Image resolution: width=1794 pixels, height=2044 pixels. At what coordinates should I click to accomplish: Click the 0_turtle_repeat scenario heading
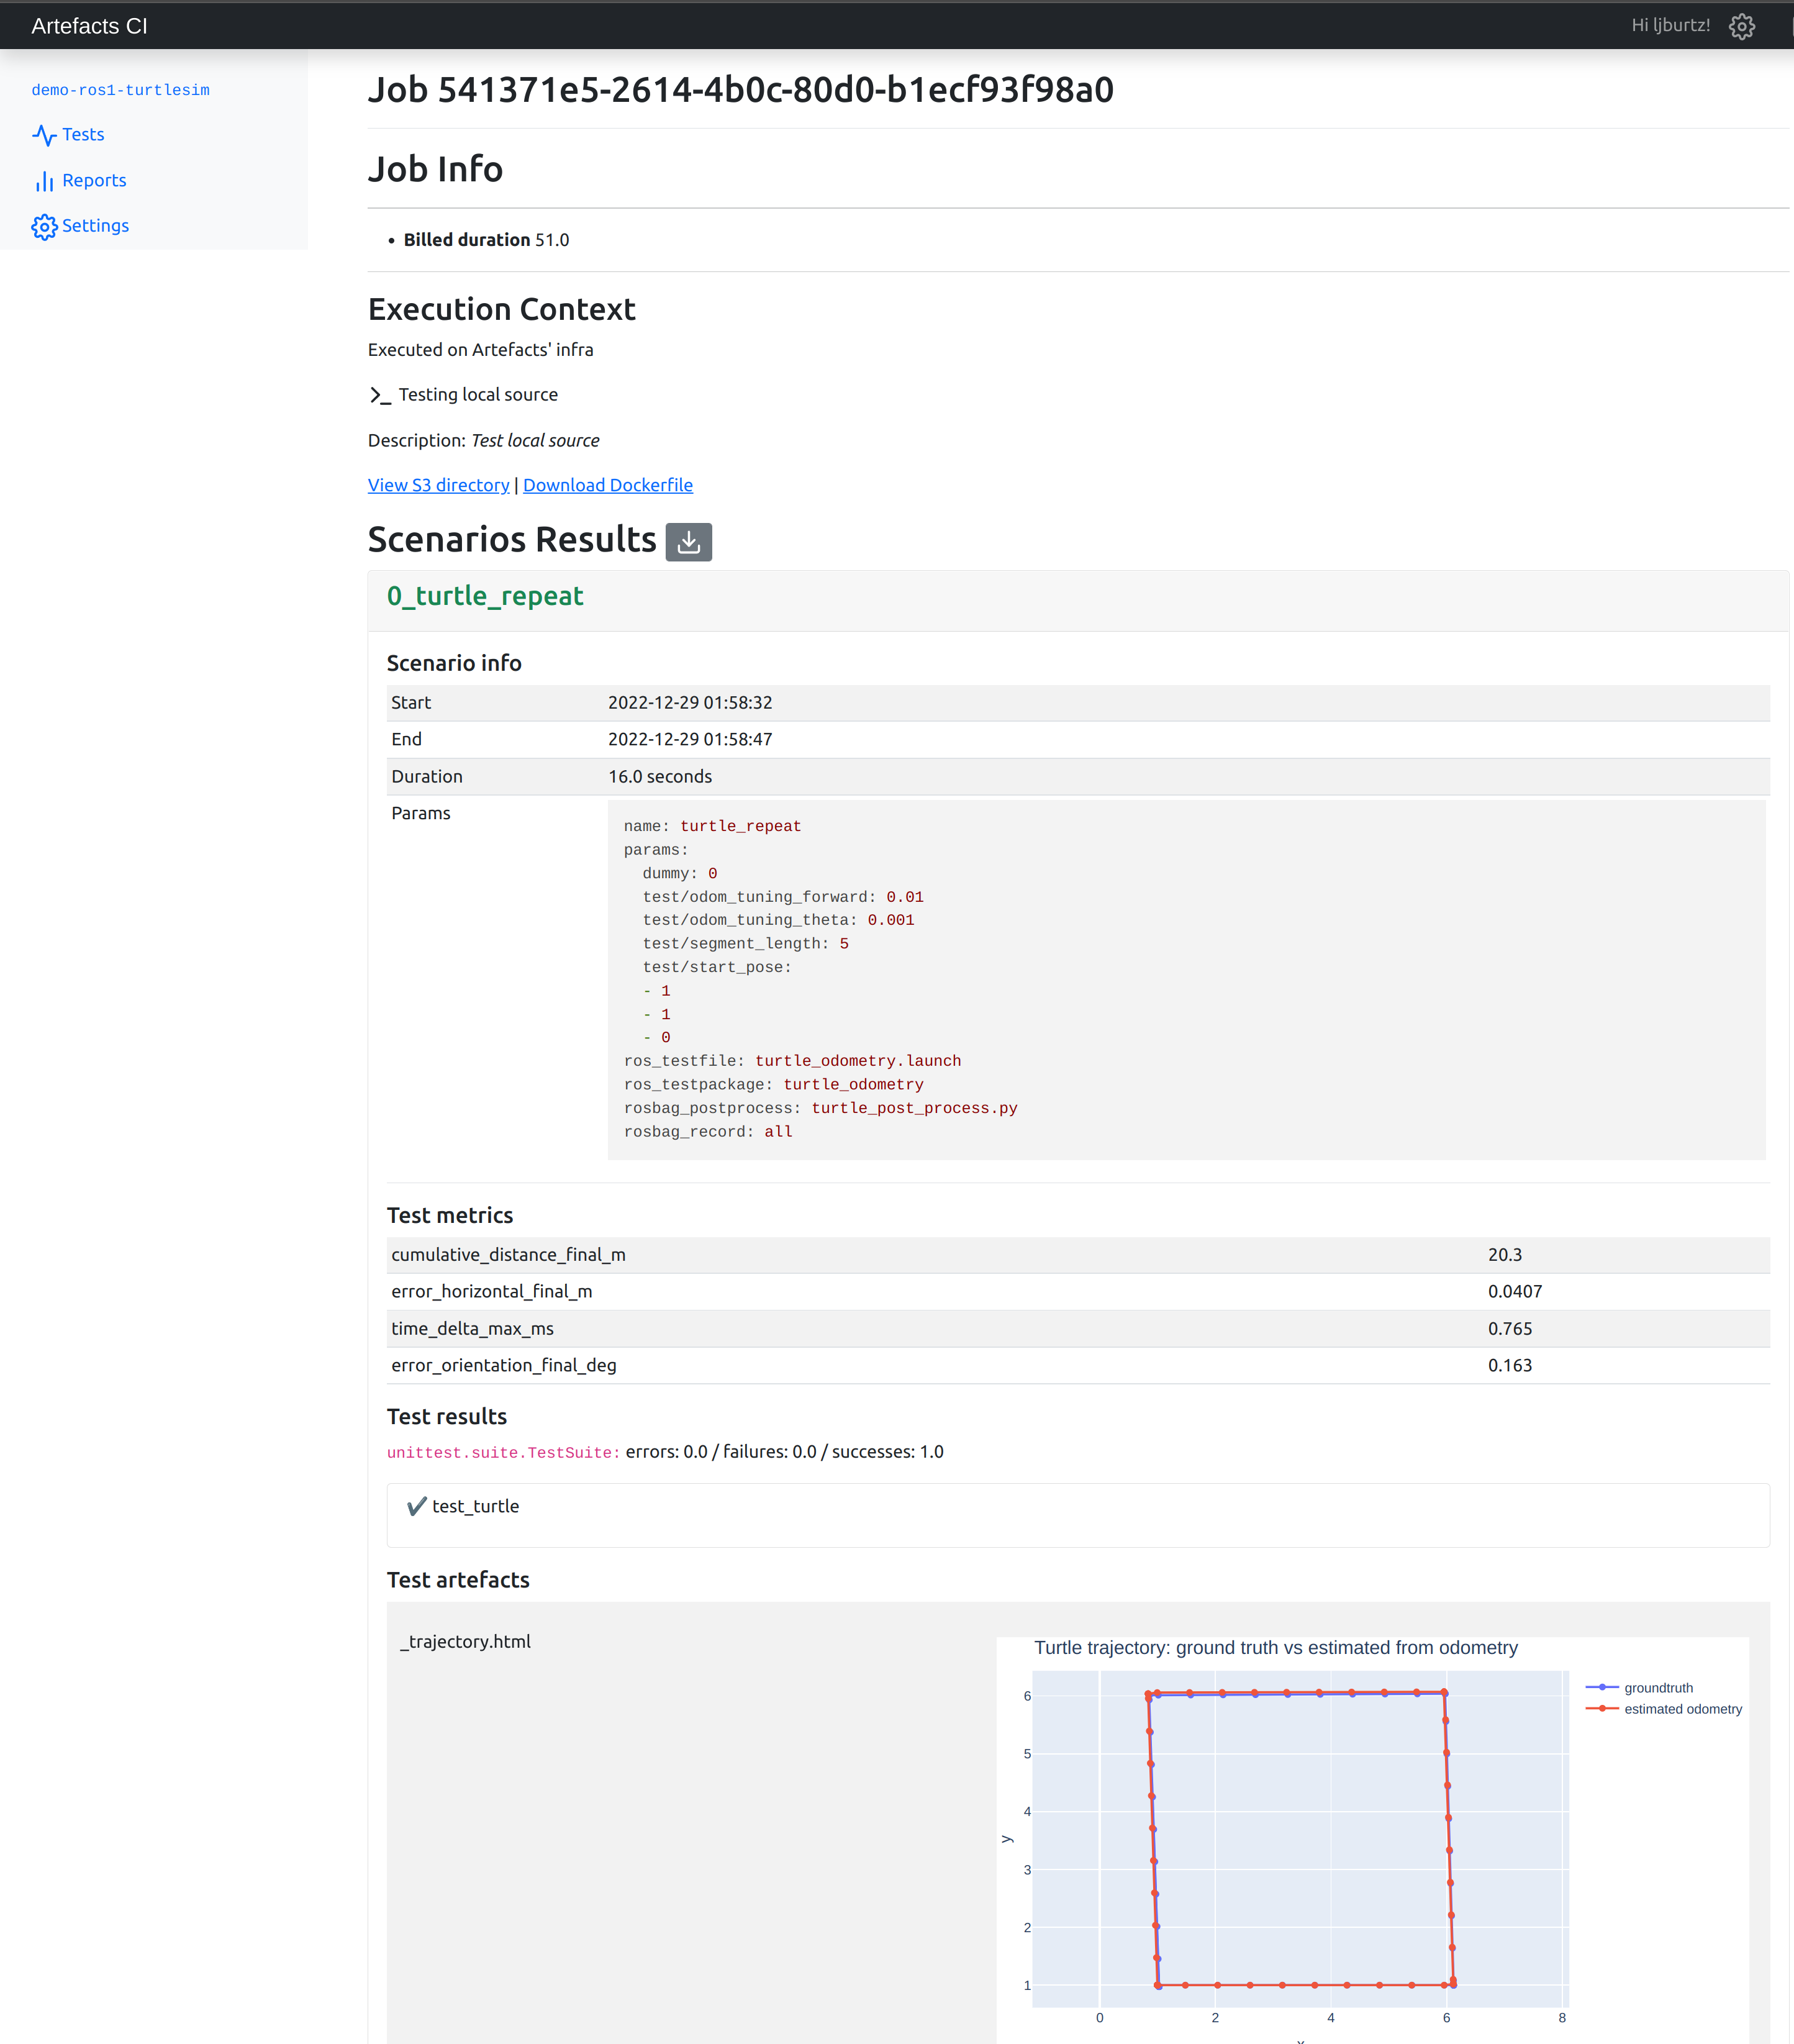(x=485, y=596)
